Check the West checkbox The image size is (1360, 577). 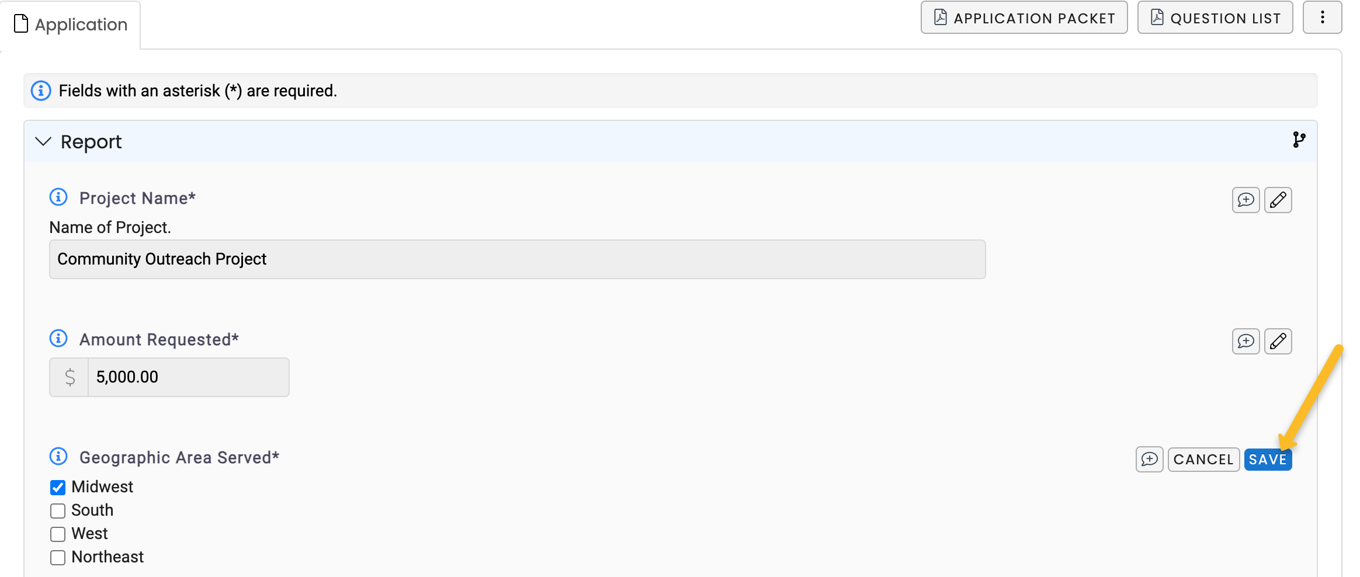pyautogui.click(x=58, y=534)
